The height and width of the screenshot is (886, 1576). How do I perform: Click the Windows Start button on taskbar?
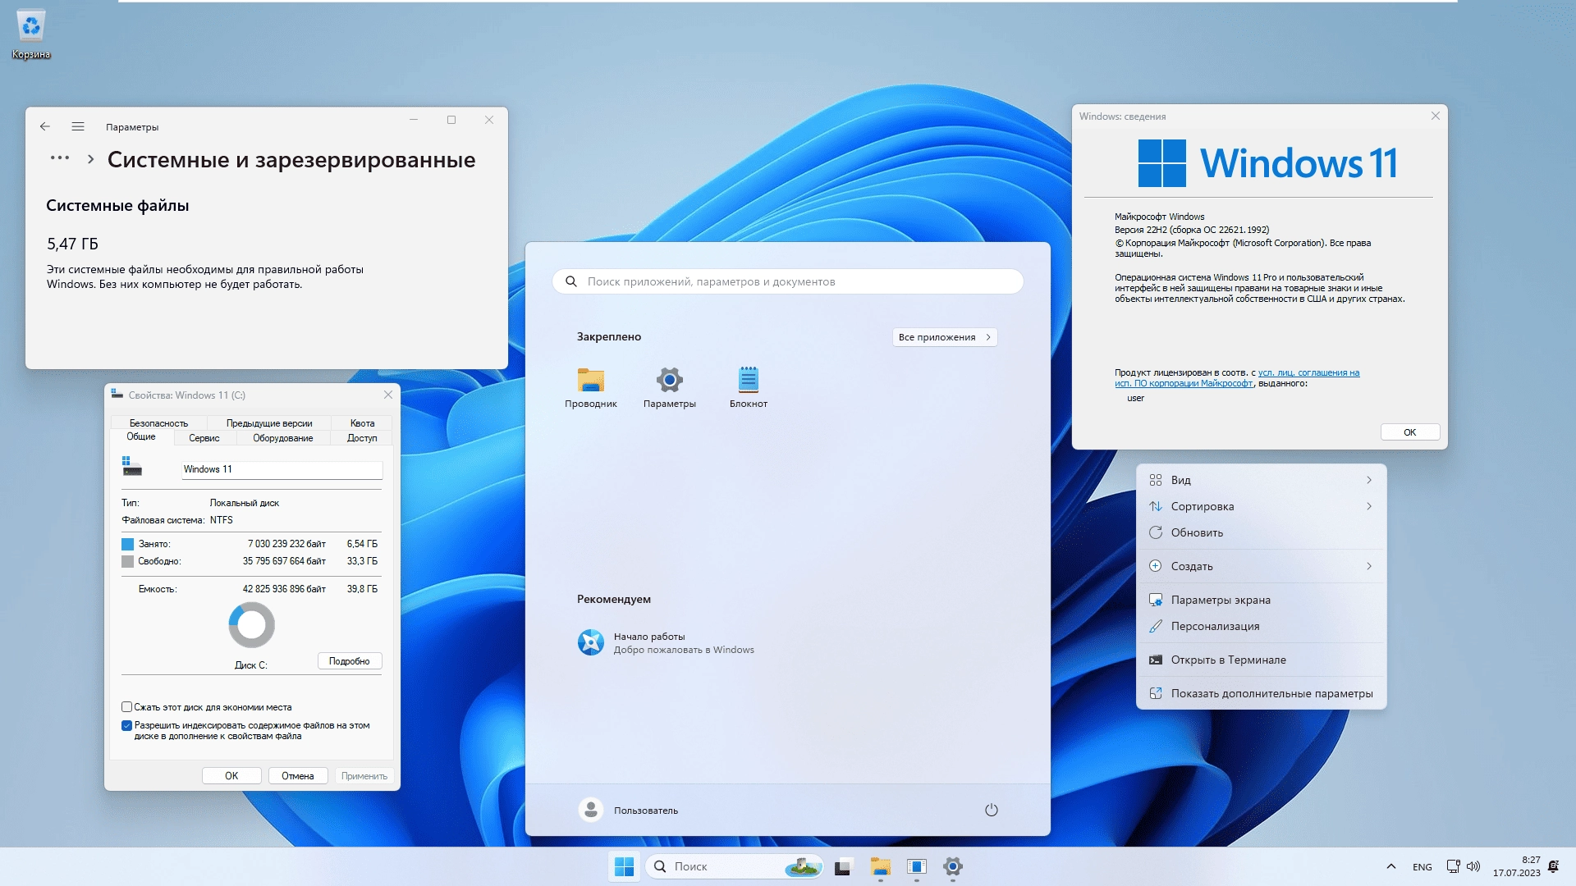625,866
